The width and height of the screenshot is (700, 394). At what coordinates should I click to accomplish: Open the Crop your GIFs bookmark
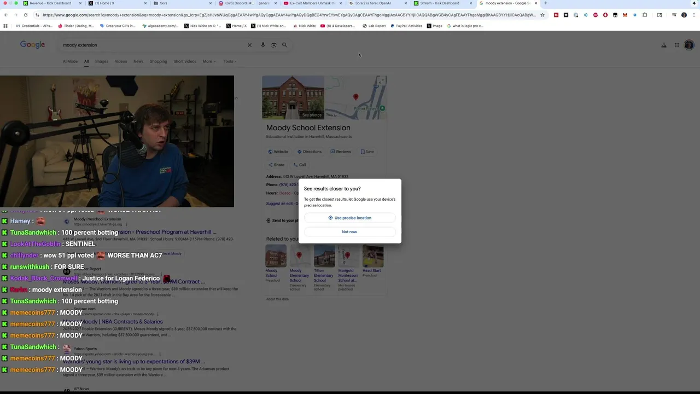point(118,26)
